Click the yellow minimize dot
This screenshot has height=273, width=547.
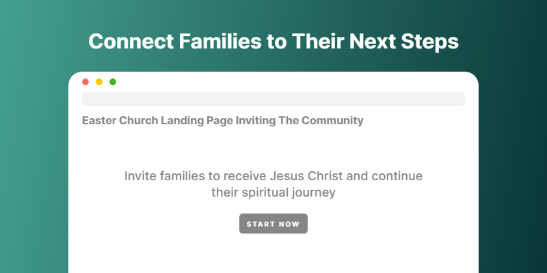click(99, 82)
